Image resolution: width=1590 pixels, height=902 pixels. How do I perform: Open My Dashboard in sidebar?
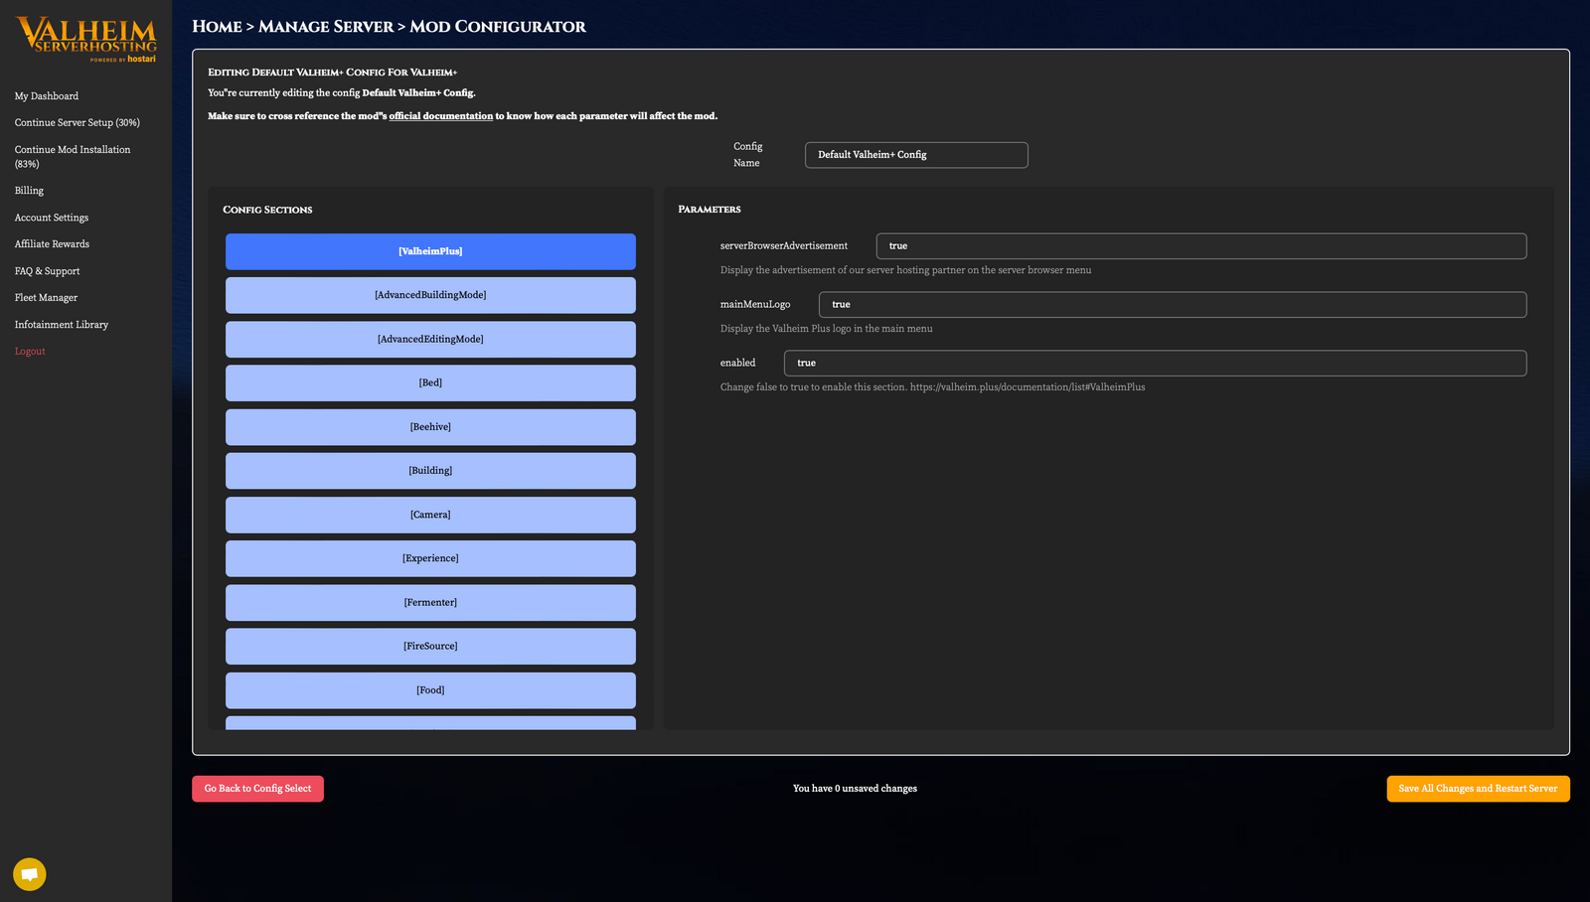[47, 96]
